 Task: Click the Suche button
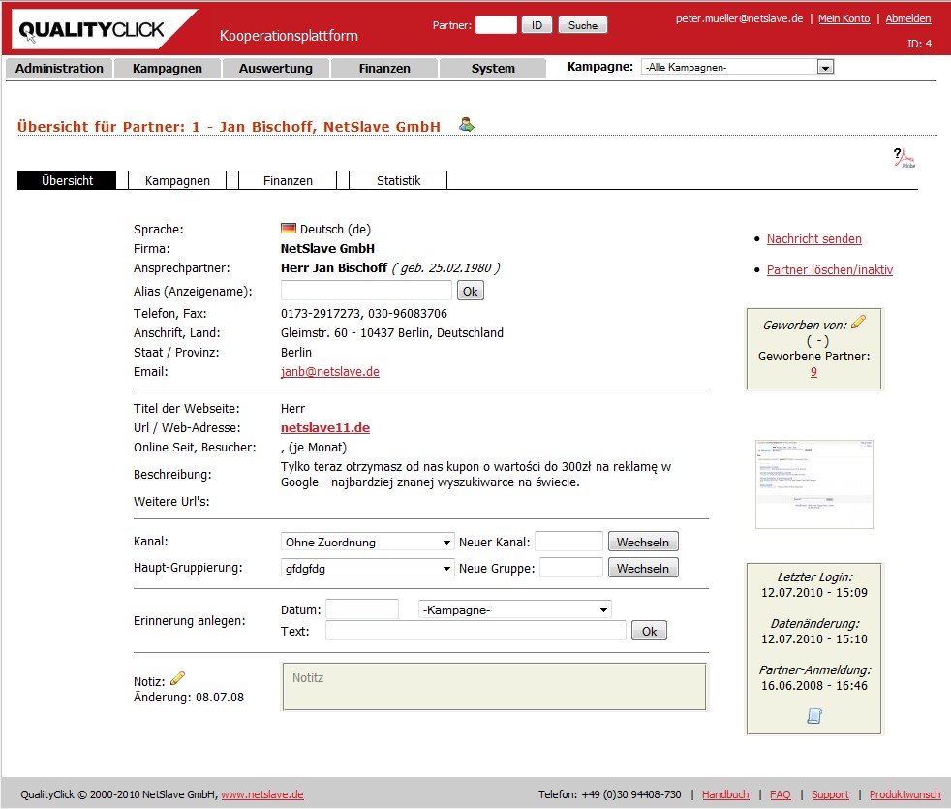point(583,25)
